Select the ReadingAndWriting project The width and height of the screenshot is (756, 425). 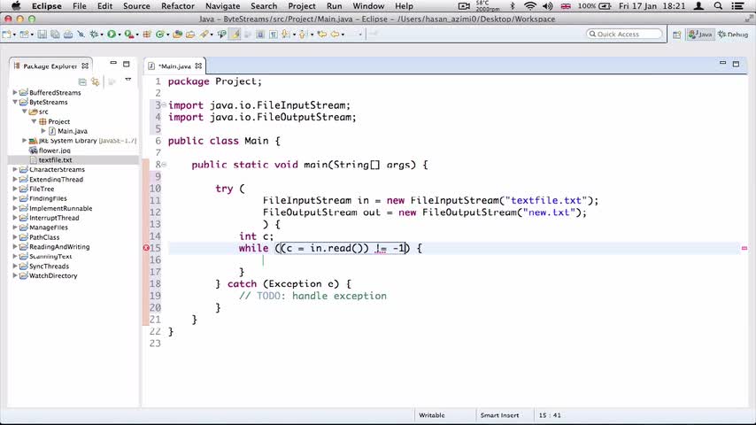click(x=59, y=246)
